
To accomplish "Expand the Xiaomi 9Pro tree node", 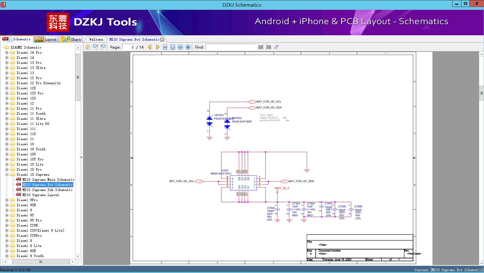I will pos(7,200).
